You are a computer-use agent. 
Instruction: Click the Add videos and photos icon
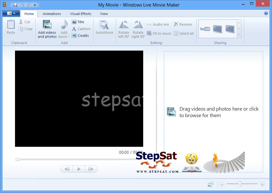tap(47, 25)
